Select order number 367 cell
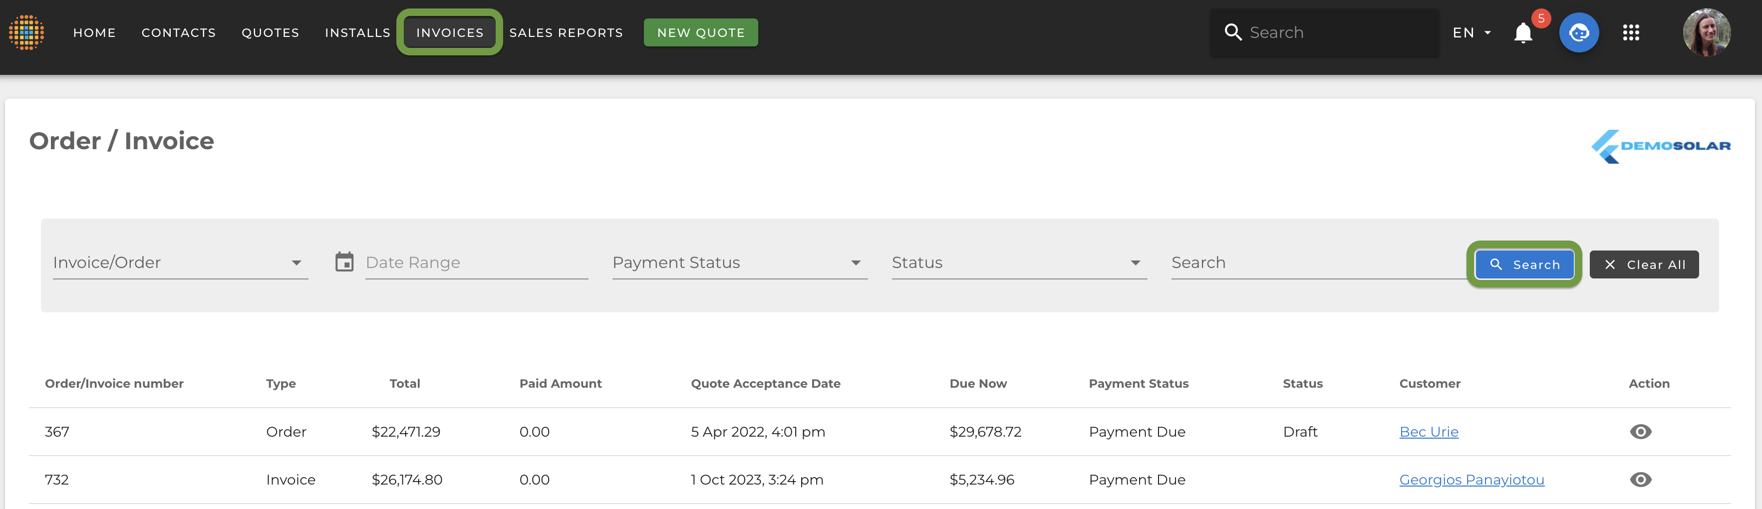The image size is (1762, 509). pyautogui.click(x=57, y=432)
